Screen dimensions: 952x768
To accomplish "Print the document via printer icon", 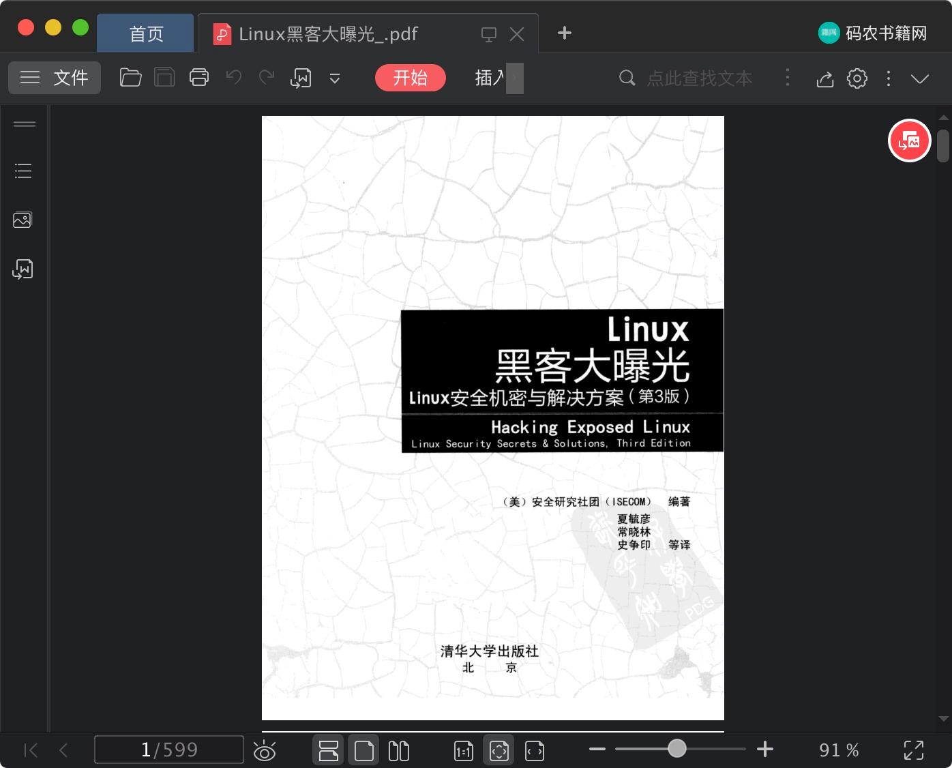I will tap(199, 78).
